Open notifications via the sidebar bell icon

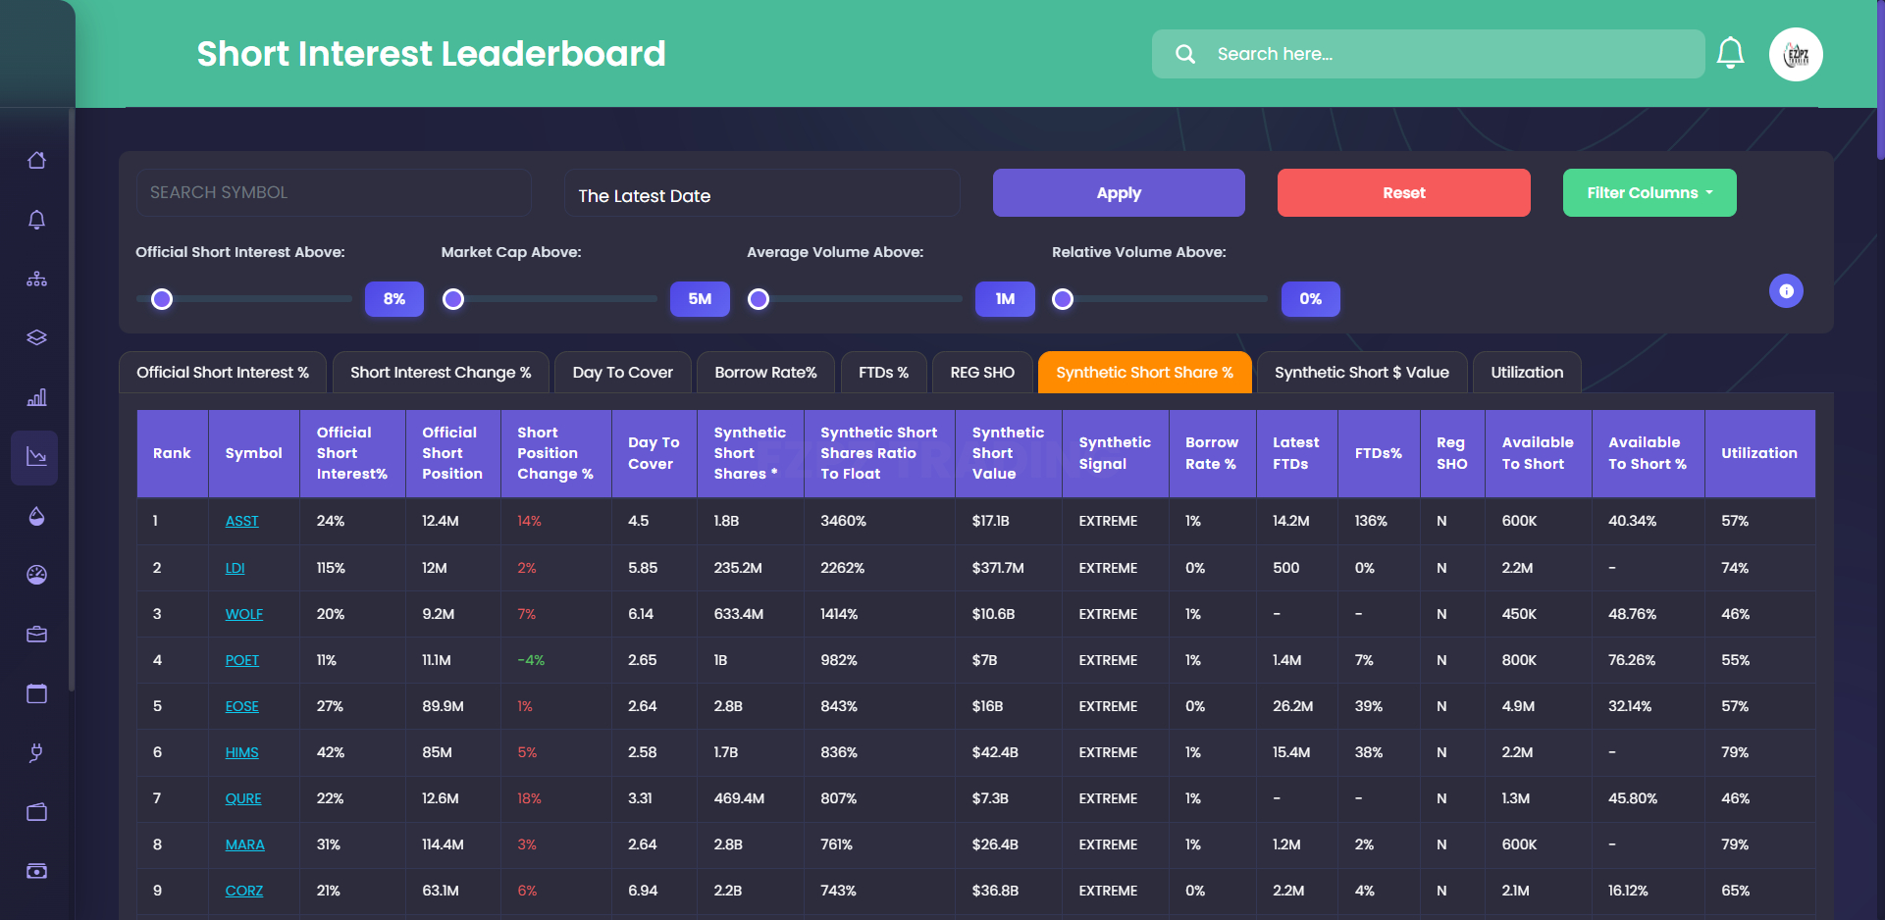pos(36,220)
